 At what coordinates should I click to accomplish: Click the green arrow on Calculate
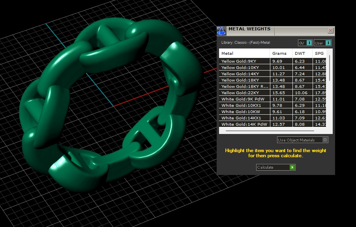click(x=292, y=167)
